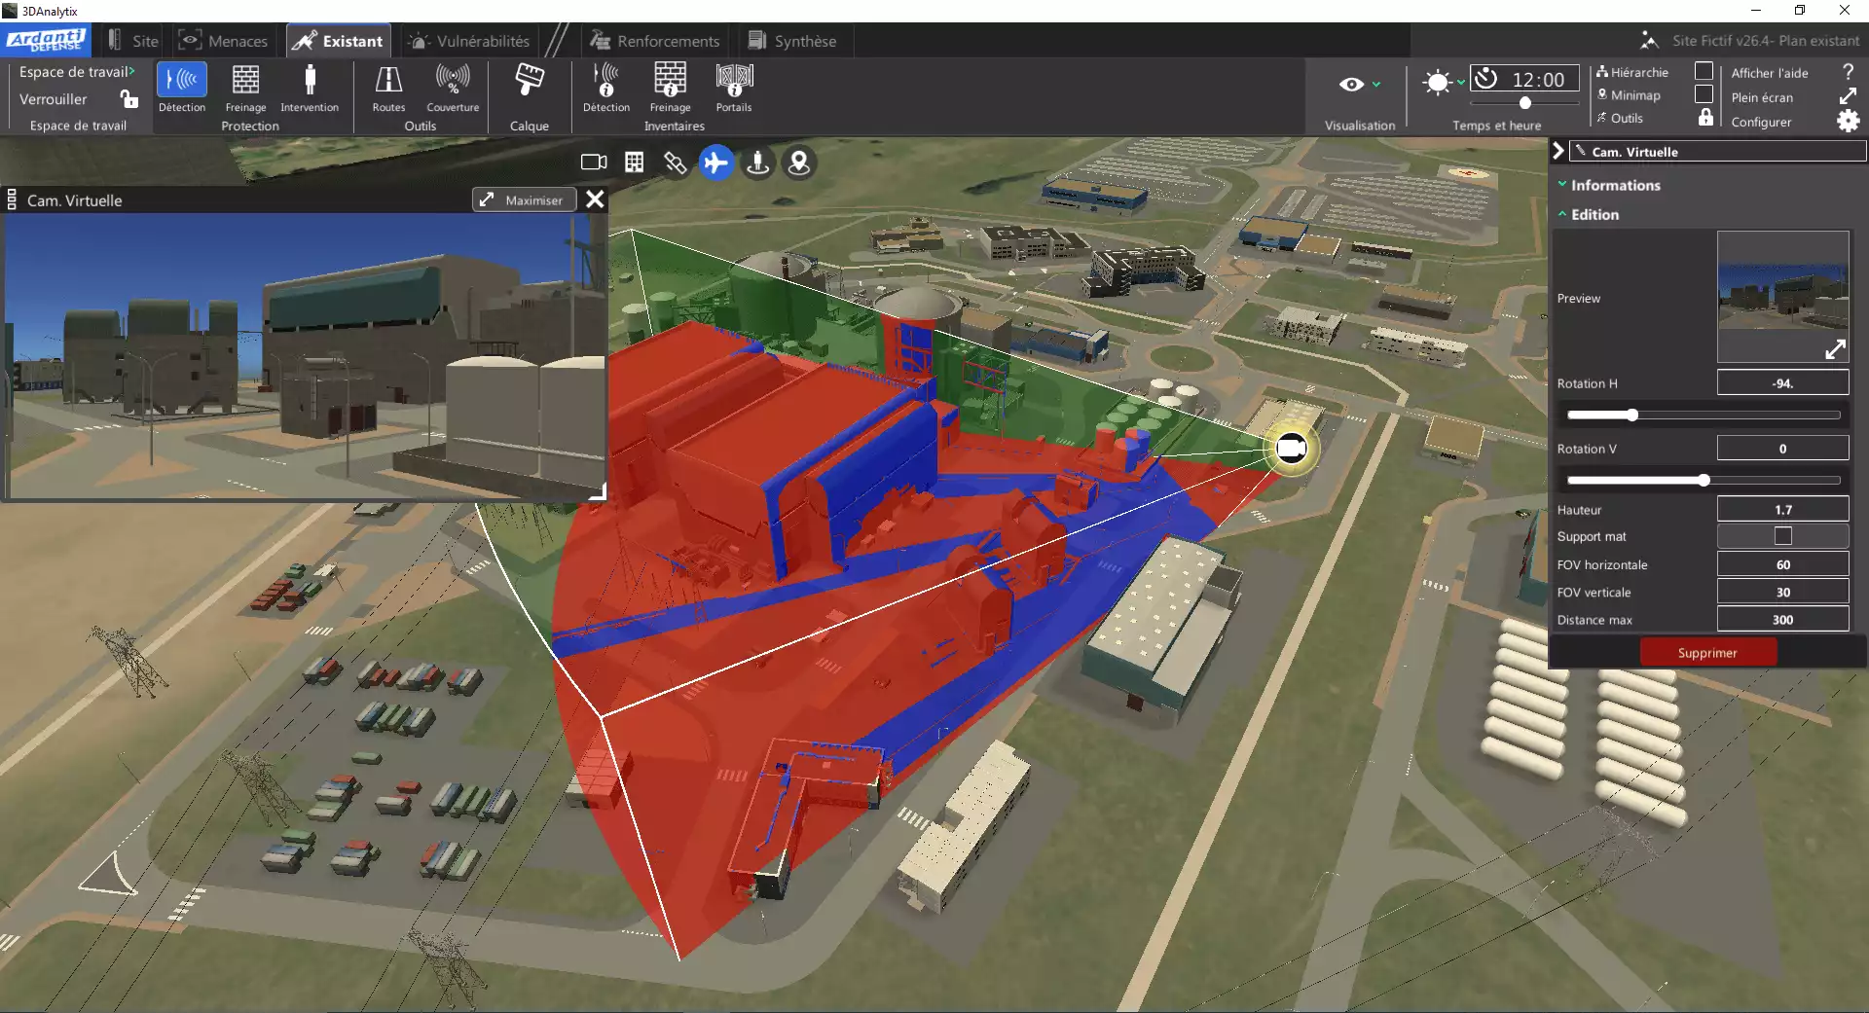The width and height of the screenshot is (1869, 1013).
Task: Collapse the Edition section
Action: pos(1594,214)
